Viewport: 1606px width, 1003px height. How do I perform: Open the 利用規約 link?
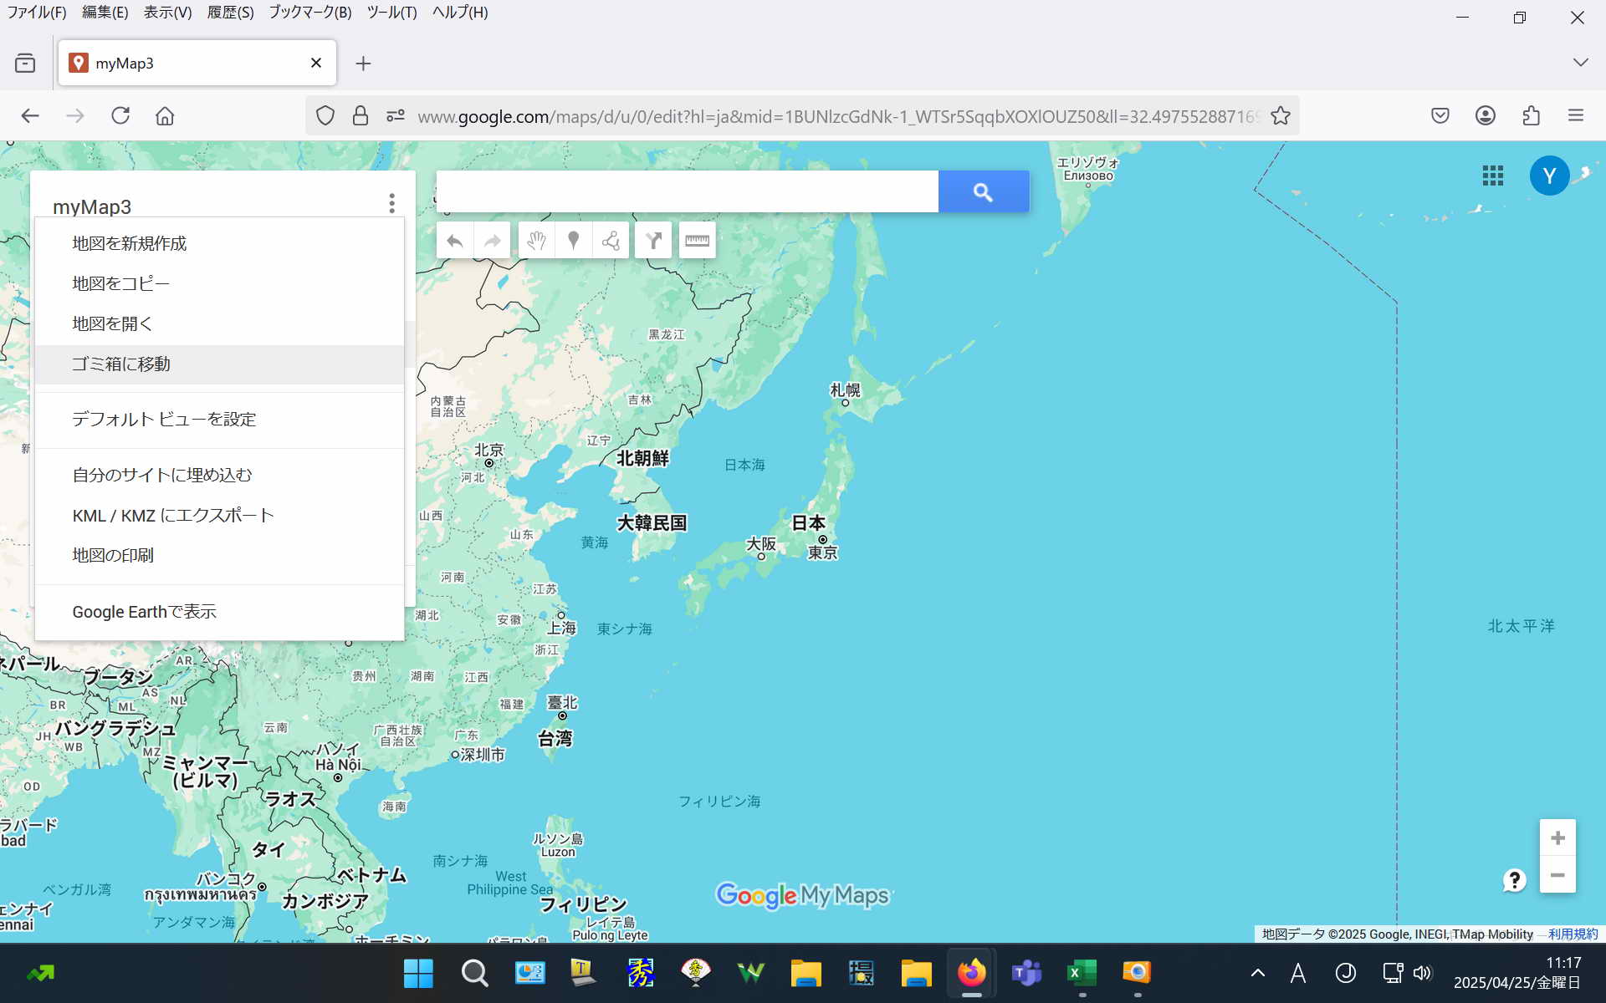1573,934
